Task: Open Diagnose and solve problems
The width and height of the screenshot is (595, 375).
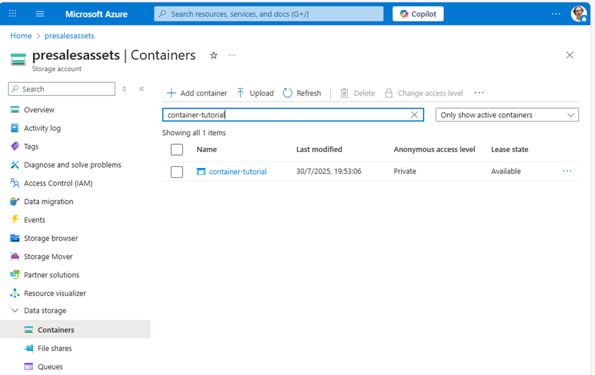Action: 73,164
